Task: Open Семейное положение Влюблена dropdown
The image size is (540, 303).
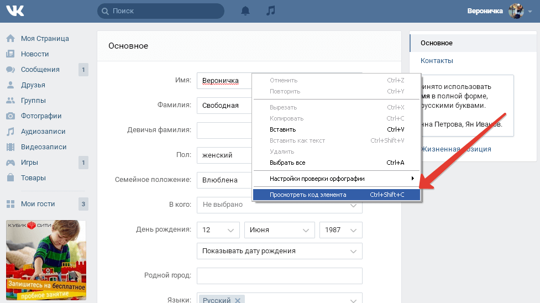Action: point(224,180)
